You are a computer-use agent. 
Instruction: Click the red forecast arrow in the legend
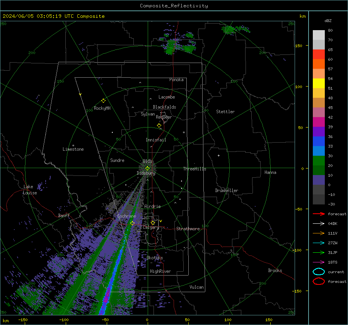(x=319, y=214)
